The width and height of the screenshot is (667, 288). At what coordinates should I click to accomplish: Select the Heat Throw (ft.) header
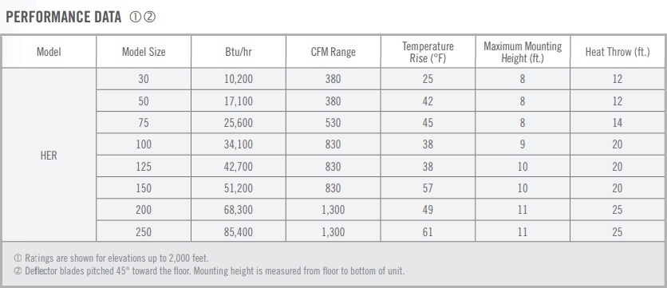[618, 52]
